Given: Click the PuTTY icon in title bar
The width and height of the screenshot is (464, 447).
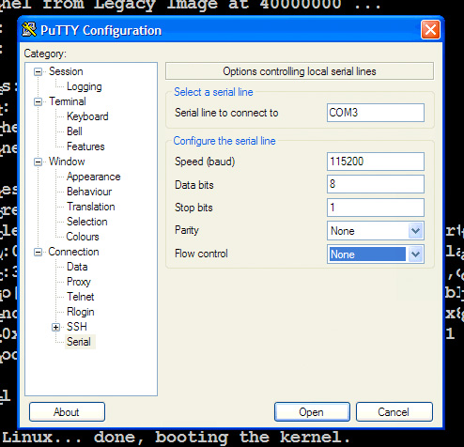Looking at the screenshot, I should (x=29, y=30).
